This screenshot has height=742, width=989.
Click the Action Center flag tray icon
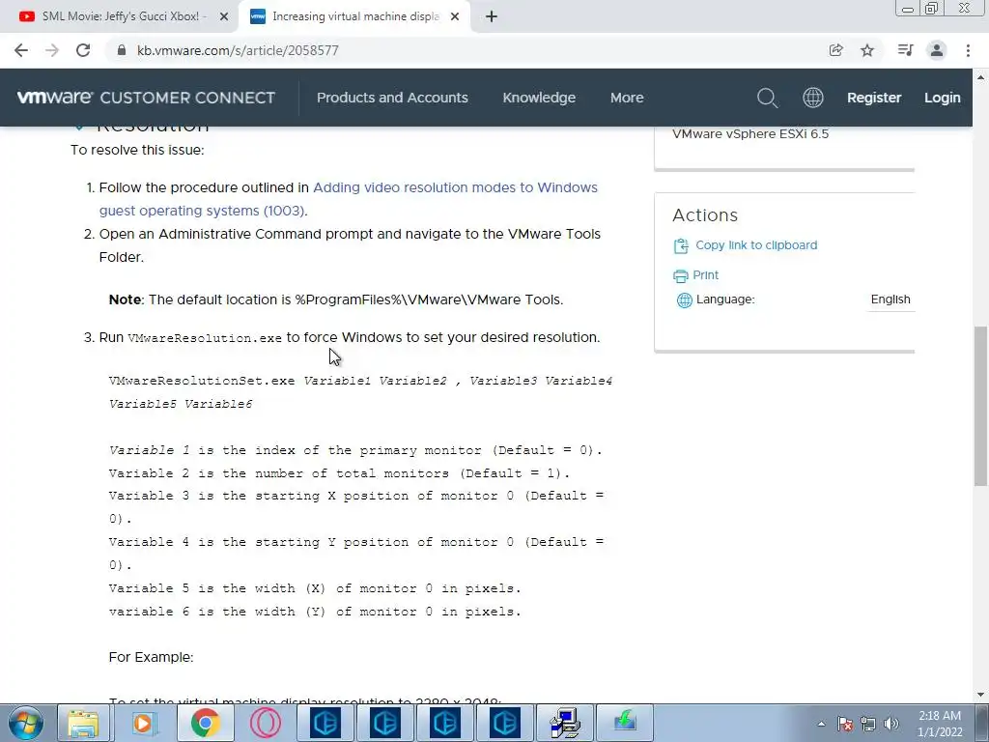tap(845, 724)
